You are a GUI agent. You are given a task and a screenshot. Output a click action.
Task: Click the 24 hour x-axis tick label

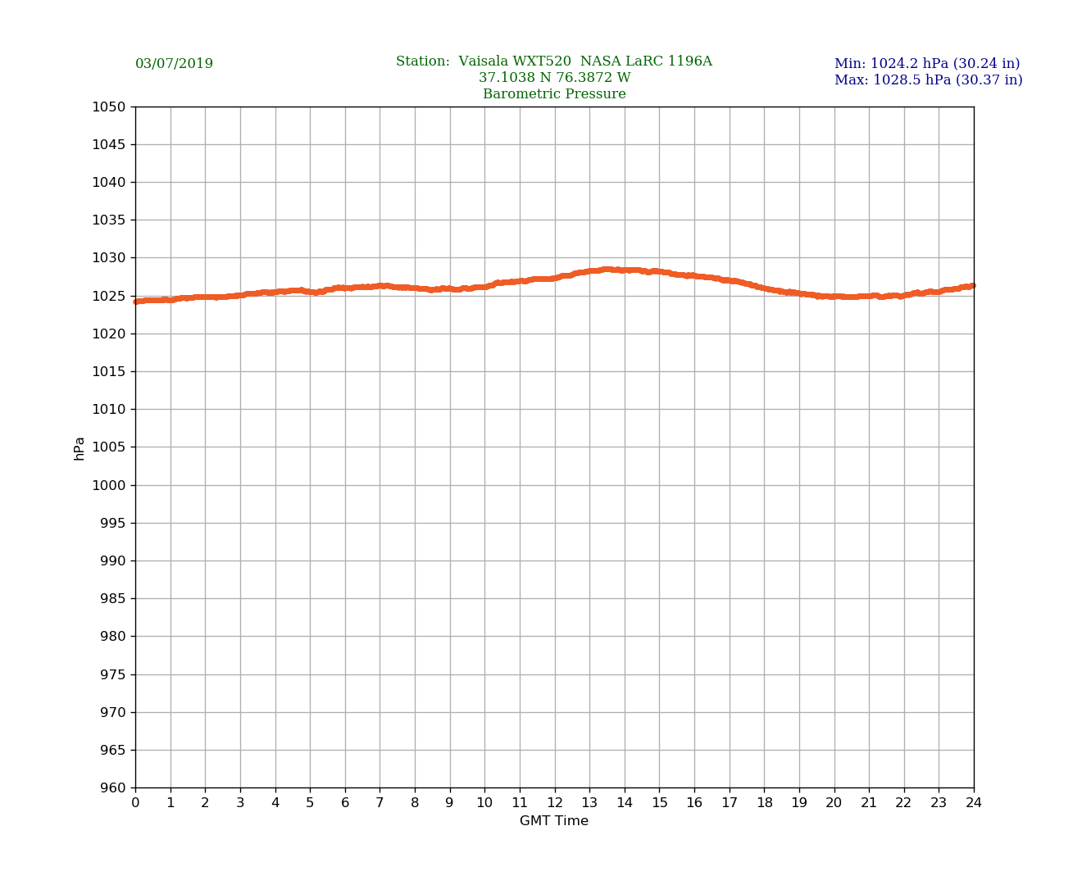coord(973,803)
